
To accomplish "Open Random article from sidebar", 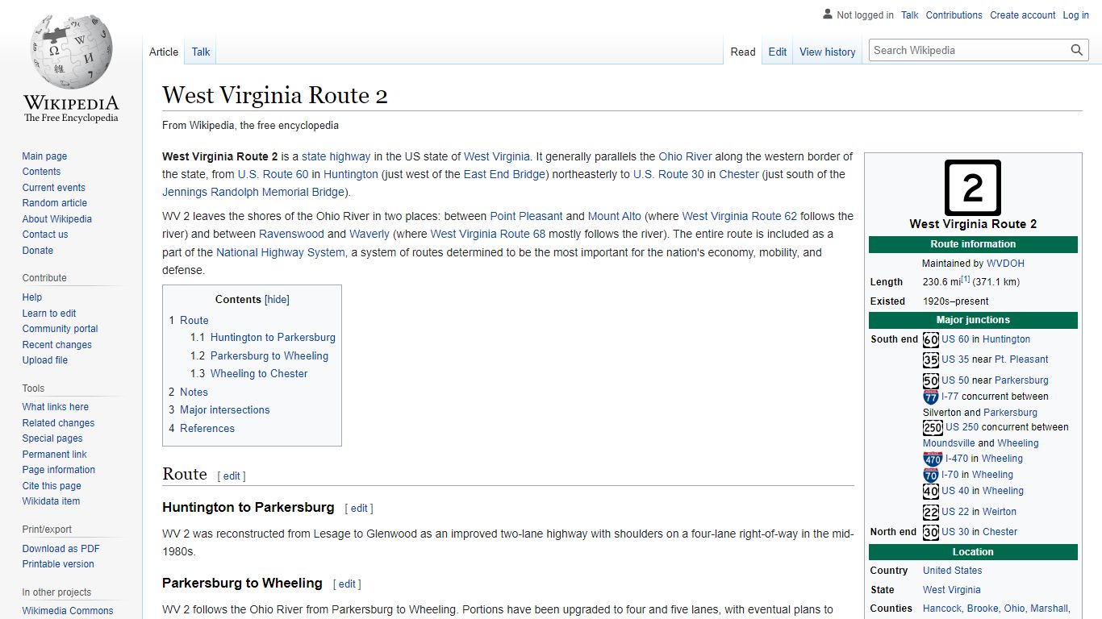I will (x=54, y=203).
